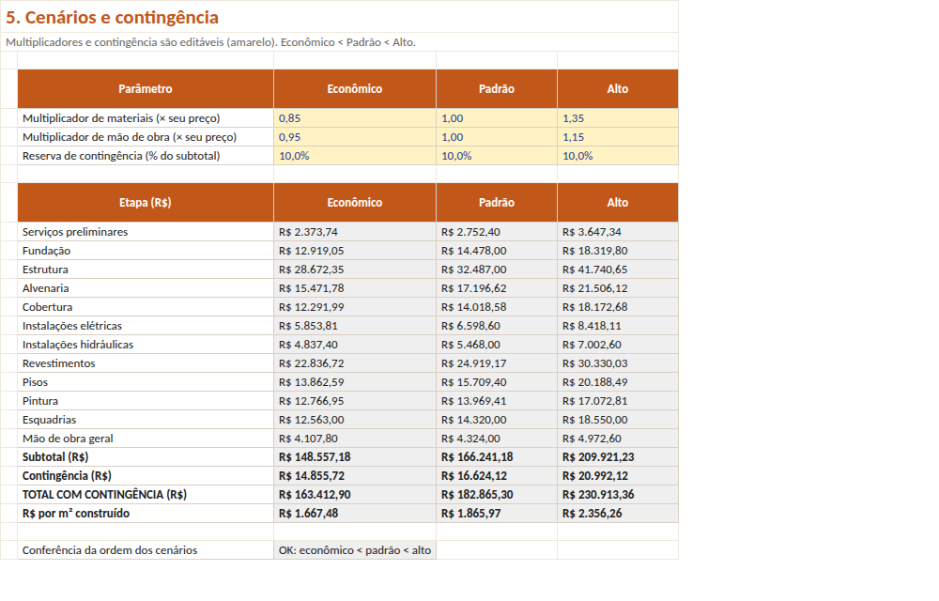Screen dimensions: 939x601
Task: Click Pintura Alto value R$ 17.072,81
Action: point(618,400)
